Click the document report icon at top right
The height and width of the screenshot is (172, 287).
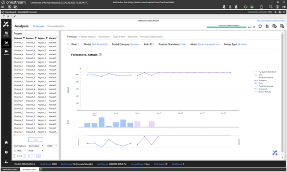[x=267, y=26]
